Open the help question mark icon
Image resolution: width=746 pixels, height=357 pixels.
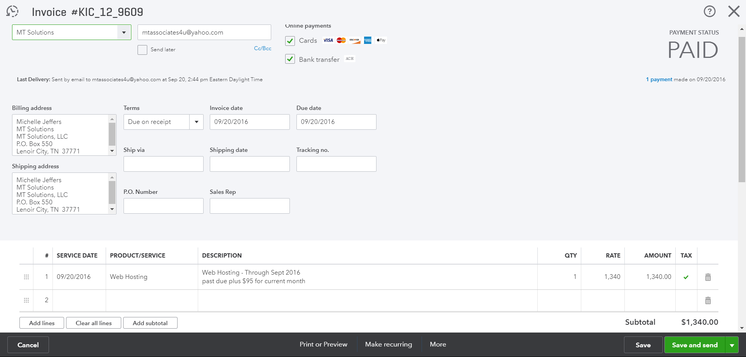[709, 11]
